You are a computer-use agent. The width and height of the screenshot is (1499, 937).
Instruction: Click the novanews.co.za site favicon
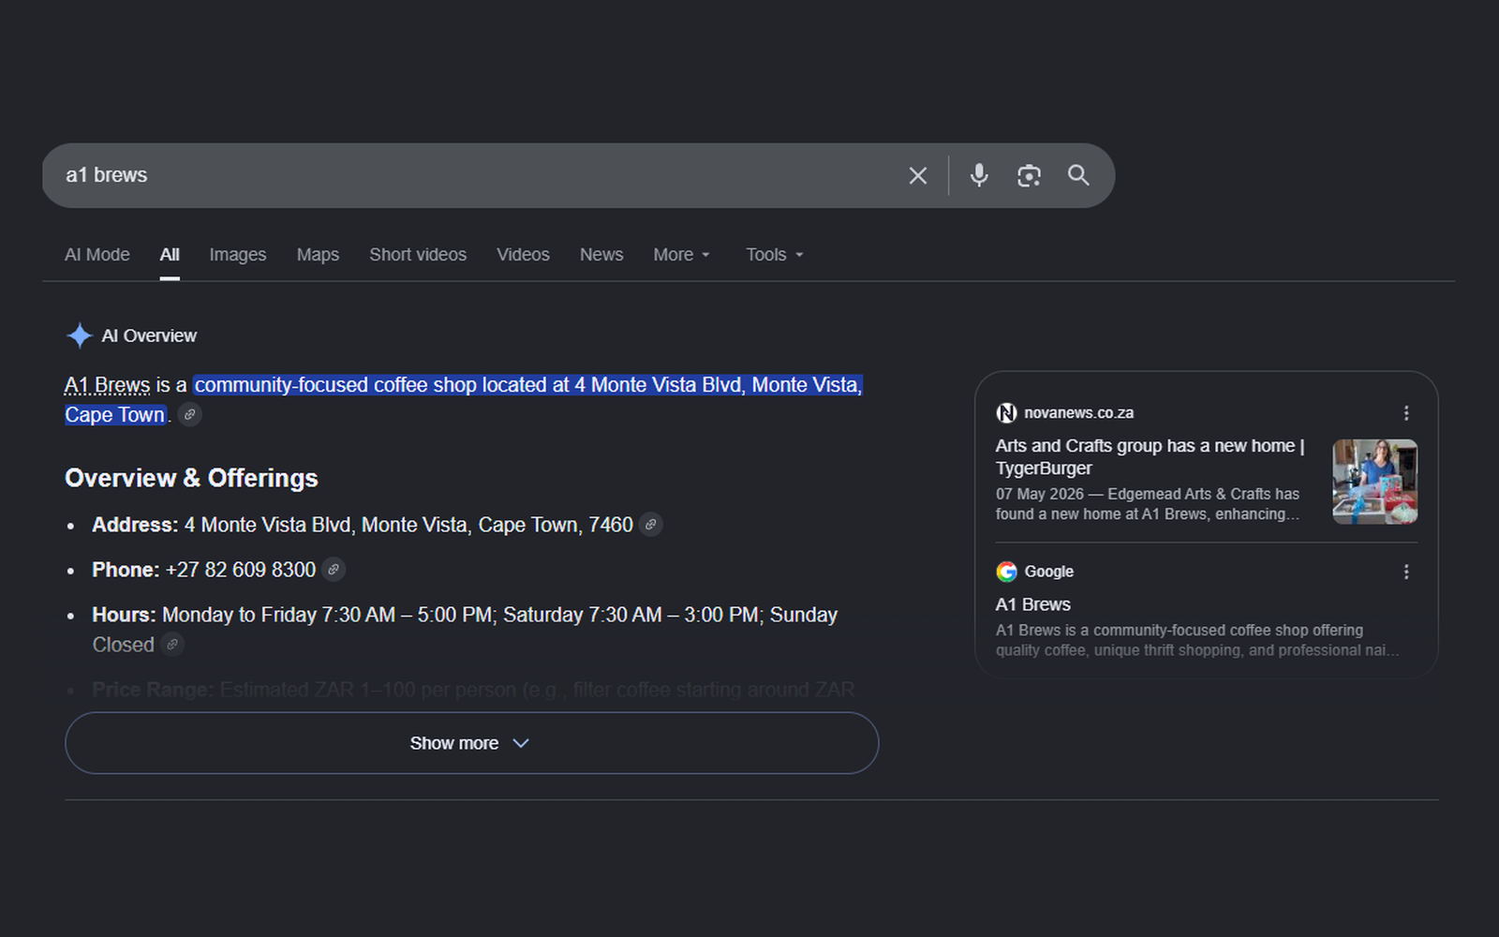coord(1006,413)
